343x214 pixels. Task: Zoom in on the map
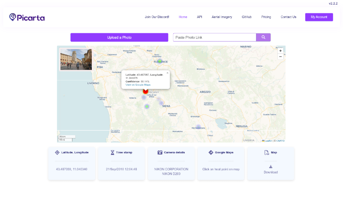pos(280,51)
